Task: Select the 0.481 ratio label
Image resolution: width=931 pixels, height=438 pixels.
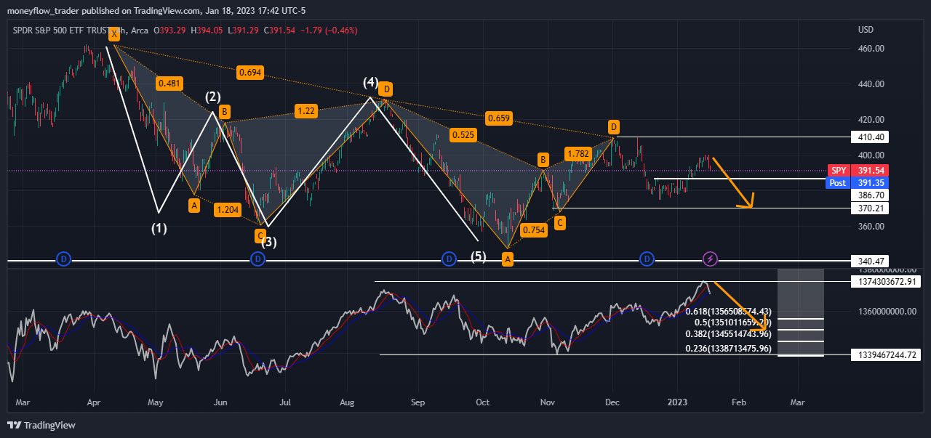Action: click(x=169, y=84)
